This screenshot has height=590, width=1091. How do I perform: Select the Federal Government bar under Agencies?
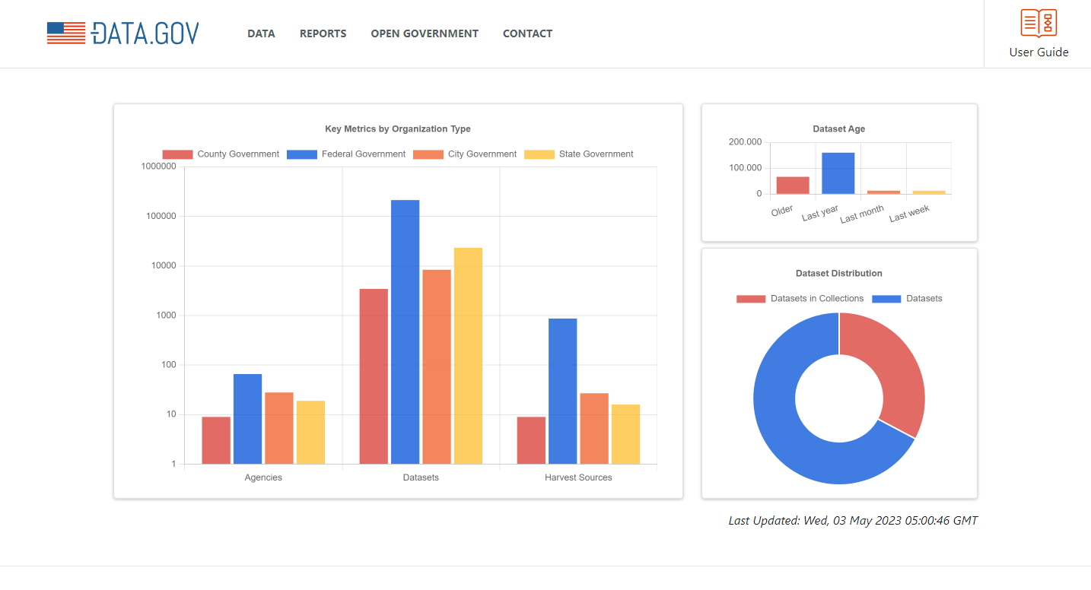[247, 419]
